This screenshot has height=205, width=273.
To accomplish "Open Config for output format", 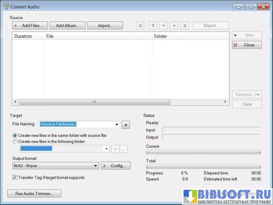I will (x=115, y=166).
